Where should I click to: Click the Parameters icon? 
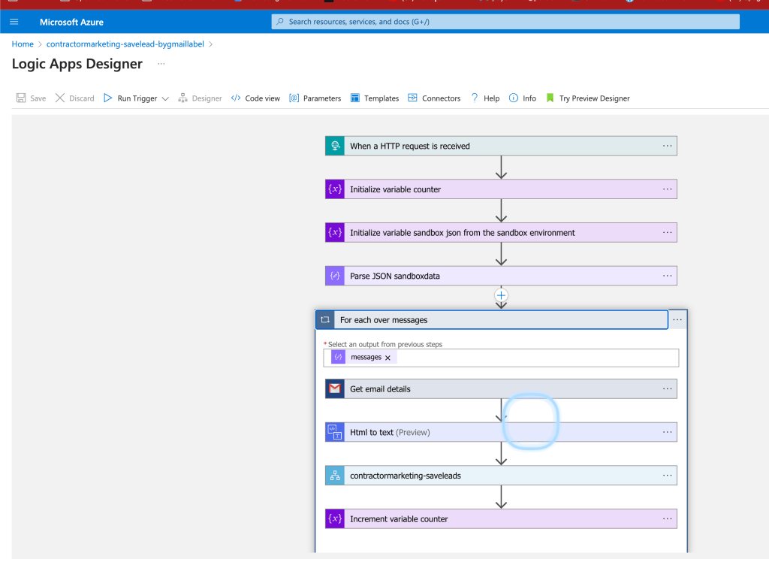coord(294,98)
